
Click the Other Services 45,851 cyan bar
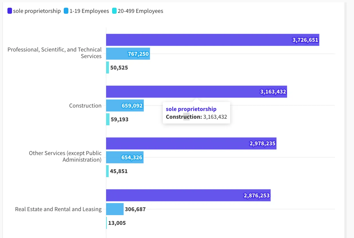(x=107, y=171)
